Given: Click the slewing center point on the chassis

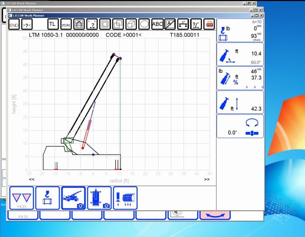Looking at the screenshot, I should (93, 155).
